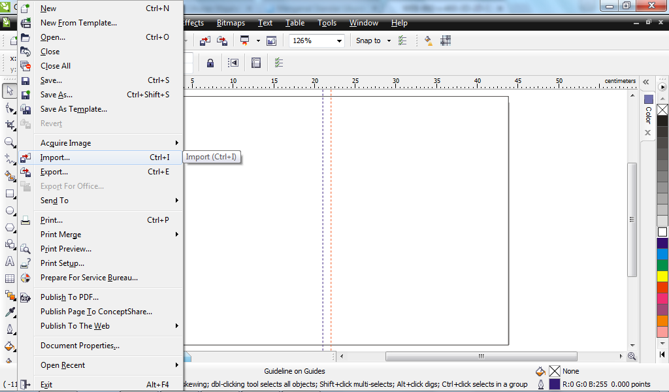Click the grid alignment icon on toolbar

click(x=446, y=41)
